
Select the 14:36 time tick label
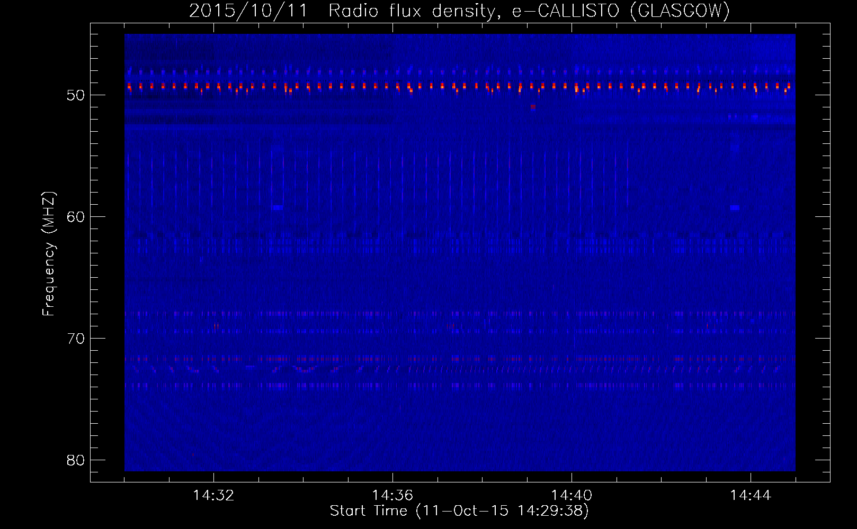tap(392, 496)
